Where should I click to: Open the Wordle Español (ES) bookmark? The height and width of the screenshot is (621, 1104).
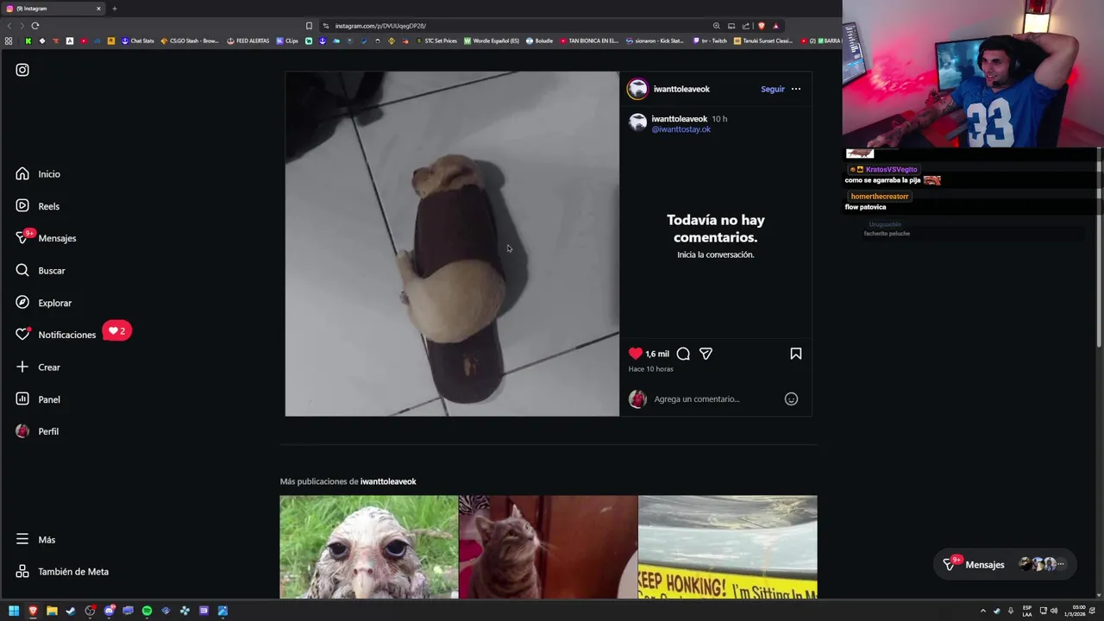[x=492, y=41]
